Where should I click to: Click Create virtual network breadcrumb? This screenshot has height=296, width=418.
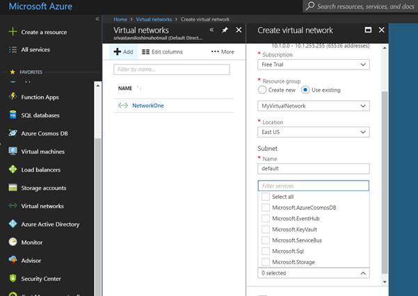coord(205,19)
